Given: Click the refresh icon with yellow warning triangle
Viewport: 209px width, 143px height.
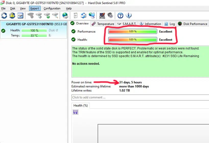Looking at the screenshot, I should click(12, 16).
